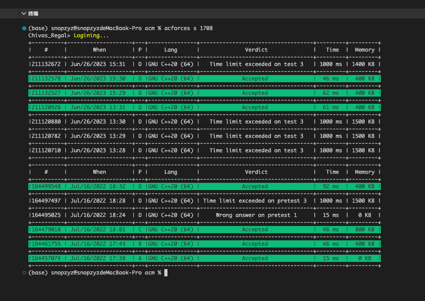425x301 pixels.
Task: Click date 'Jul/16/2022 17:38'
Action: point(98,258)
